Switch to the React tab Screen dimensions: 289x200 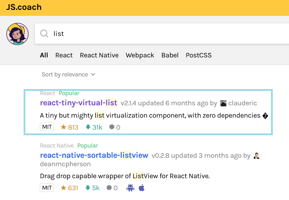pos(64,55)
